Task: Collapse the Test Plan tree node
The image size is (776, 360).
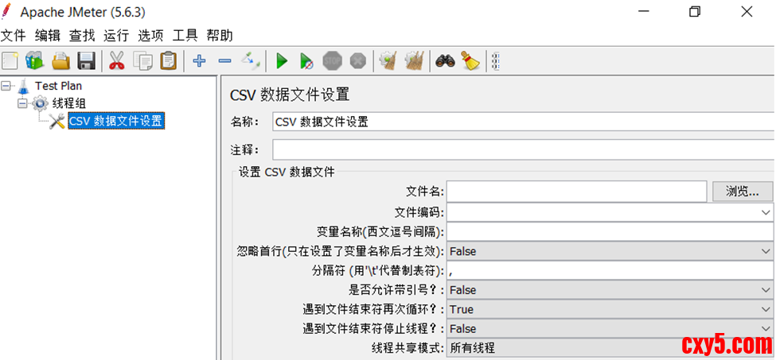Action: (6, 86)
